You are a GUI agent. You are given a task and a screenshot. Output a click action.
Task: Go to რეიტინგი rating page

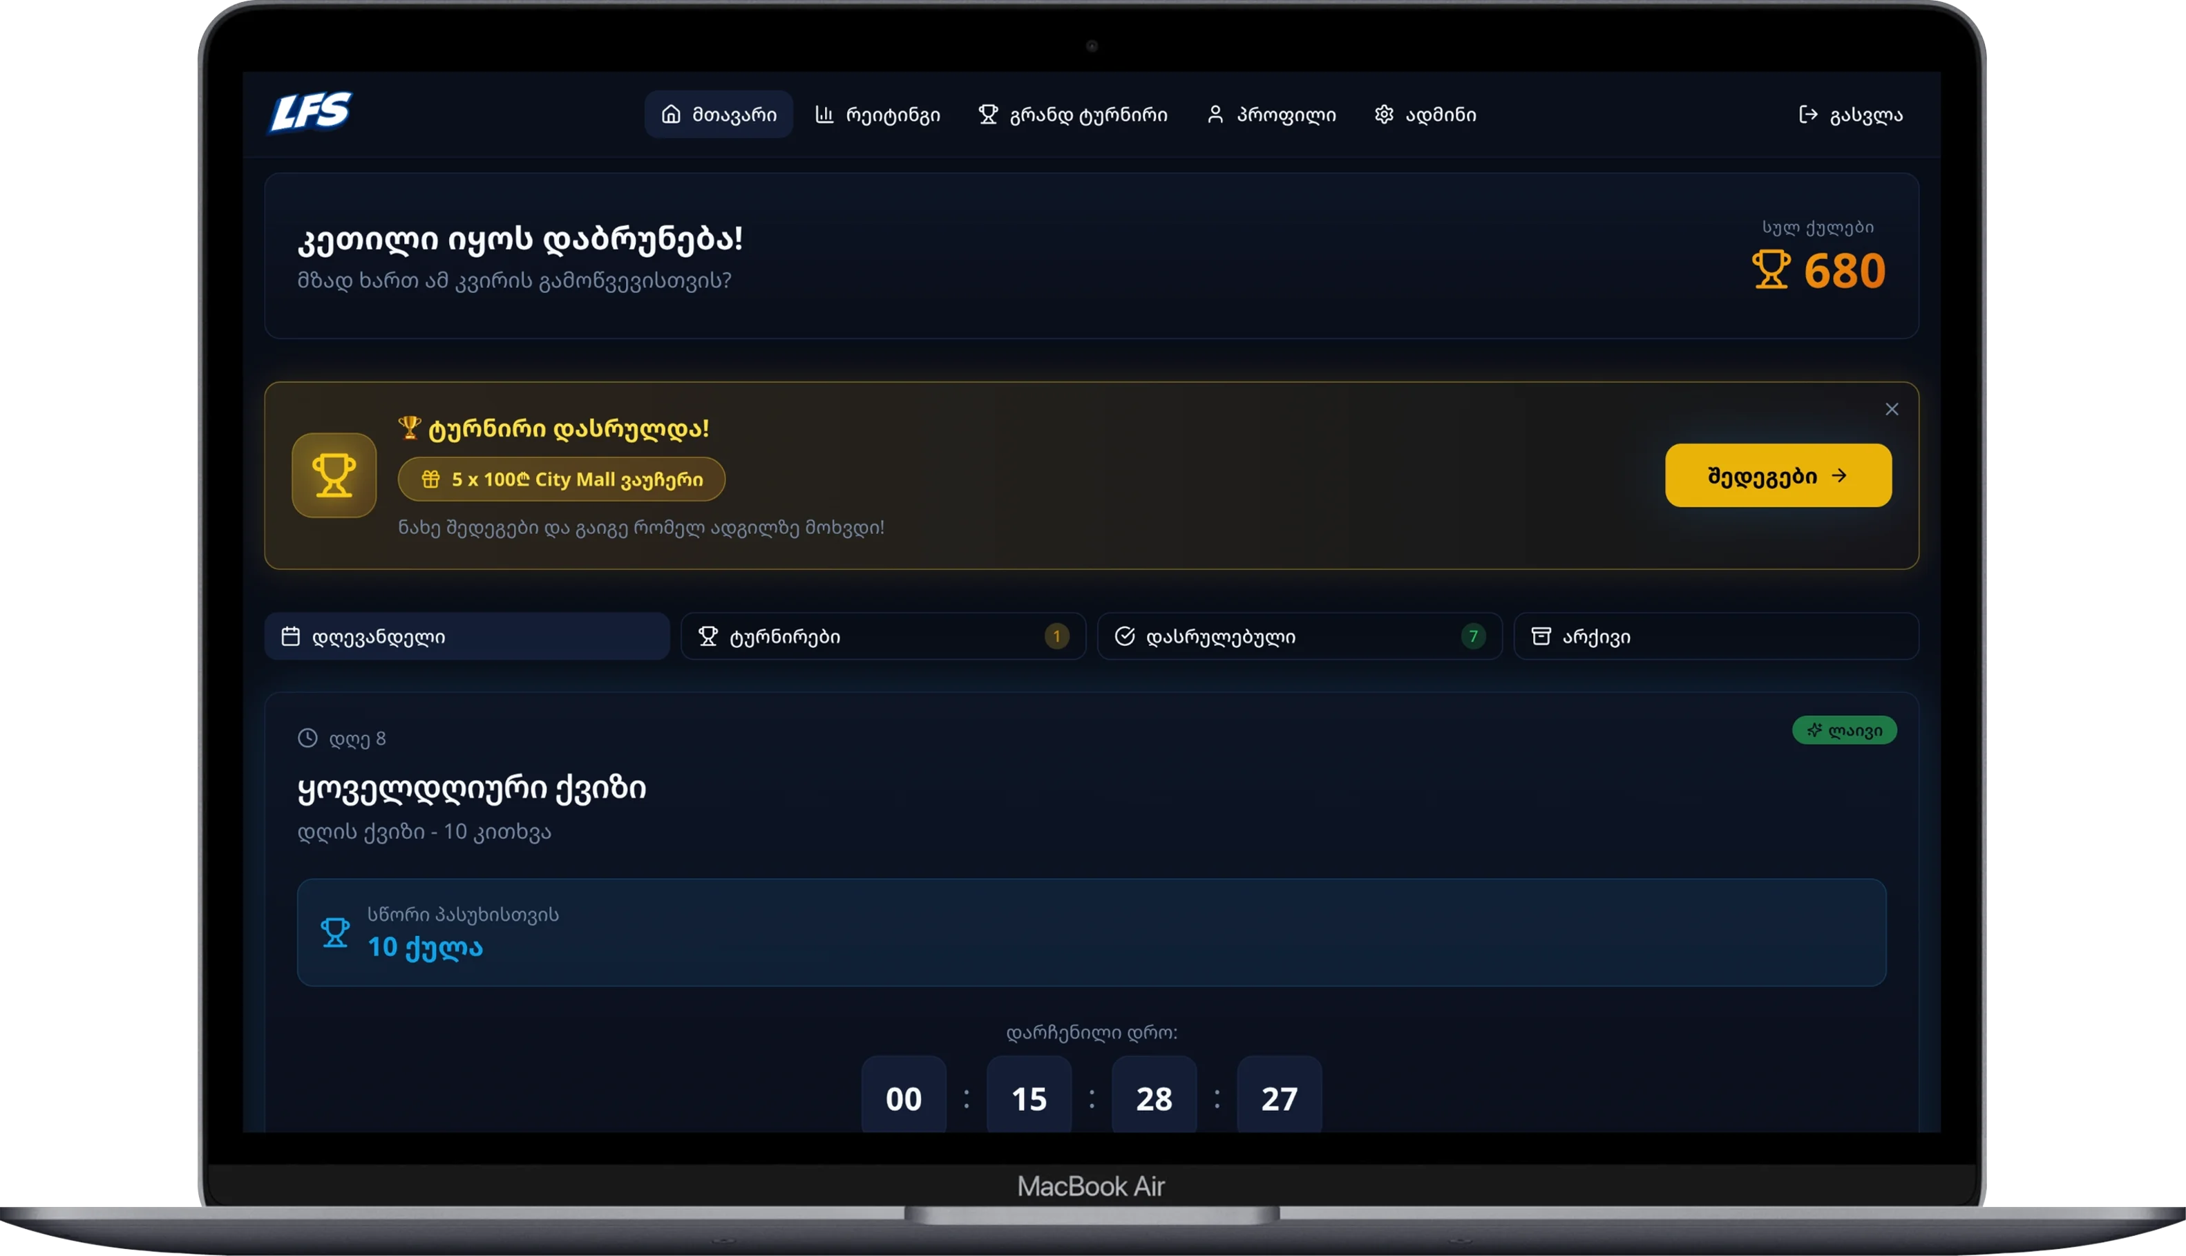pos(877,114)
